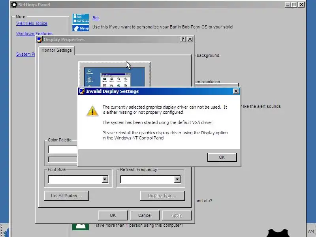This screenshot has height=237, width=316.
Task: Click the List All Modes button
Action: tap(66, 196)
